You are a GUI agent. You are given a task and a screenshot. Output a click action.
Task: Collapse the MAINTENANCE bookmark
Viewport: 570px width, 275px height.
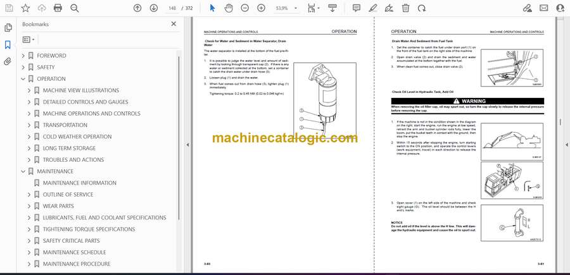click(23, 171)
